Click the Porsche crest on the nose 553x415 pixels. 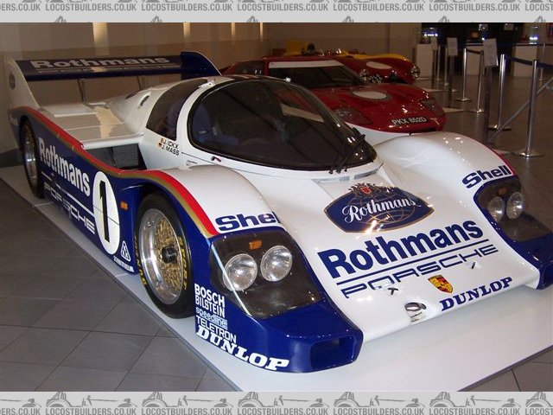click(x=441, y=283)
